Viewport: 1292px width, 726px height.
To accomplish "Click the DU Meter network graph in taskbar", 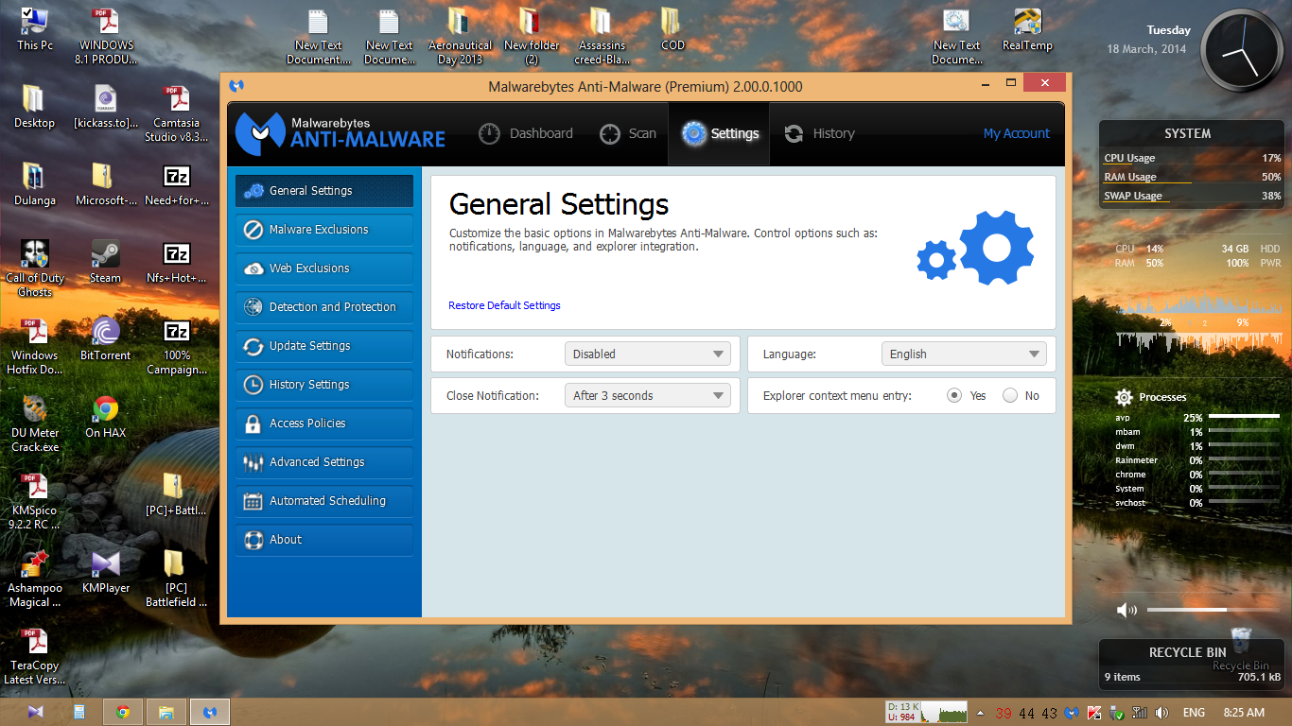I will pos(926,712).
